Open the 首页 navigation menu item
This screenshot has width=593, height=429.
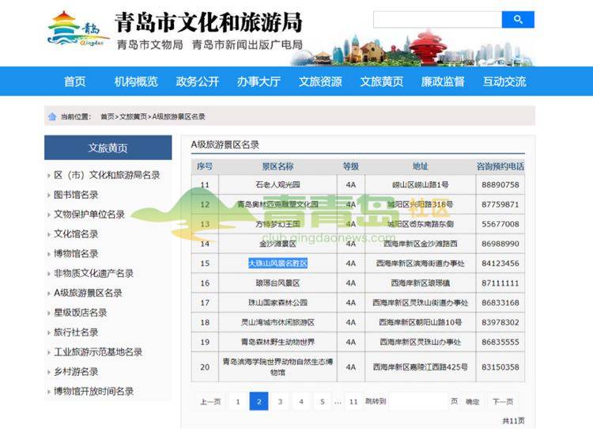[74, 82]
